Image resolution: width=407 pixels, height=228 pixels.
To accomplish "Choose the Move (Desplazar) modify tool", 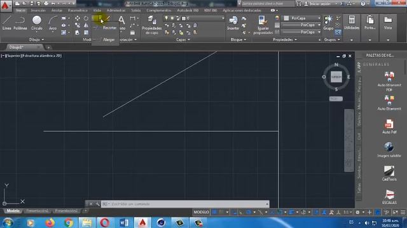I will pos(78,18).
